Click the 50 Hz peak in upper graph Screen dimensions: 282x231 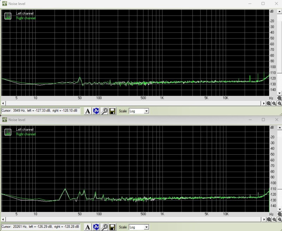click(80, 78)
